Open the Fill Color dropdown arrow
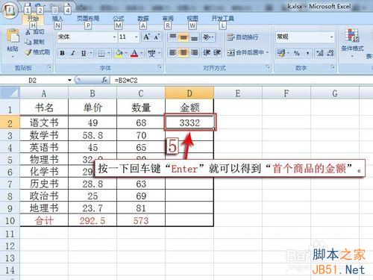373x280 pixels. [x=126, y=53]
